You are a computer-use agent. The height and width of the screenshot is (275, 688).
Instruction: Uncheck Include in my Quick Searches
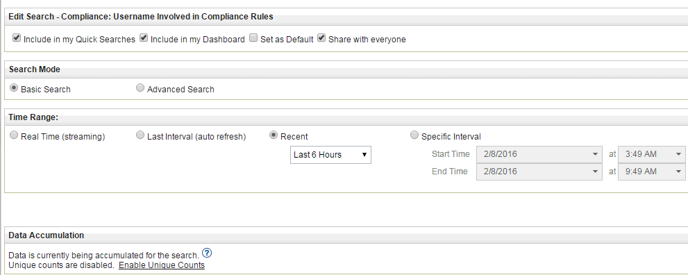(17, 38)
